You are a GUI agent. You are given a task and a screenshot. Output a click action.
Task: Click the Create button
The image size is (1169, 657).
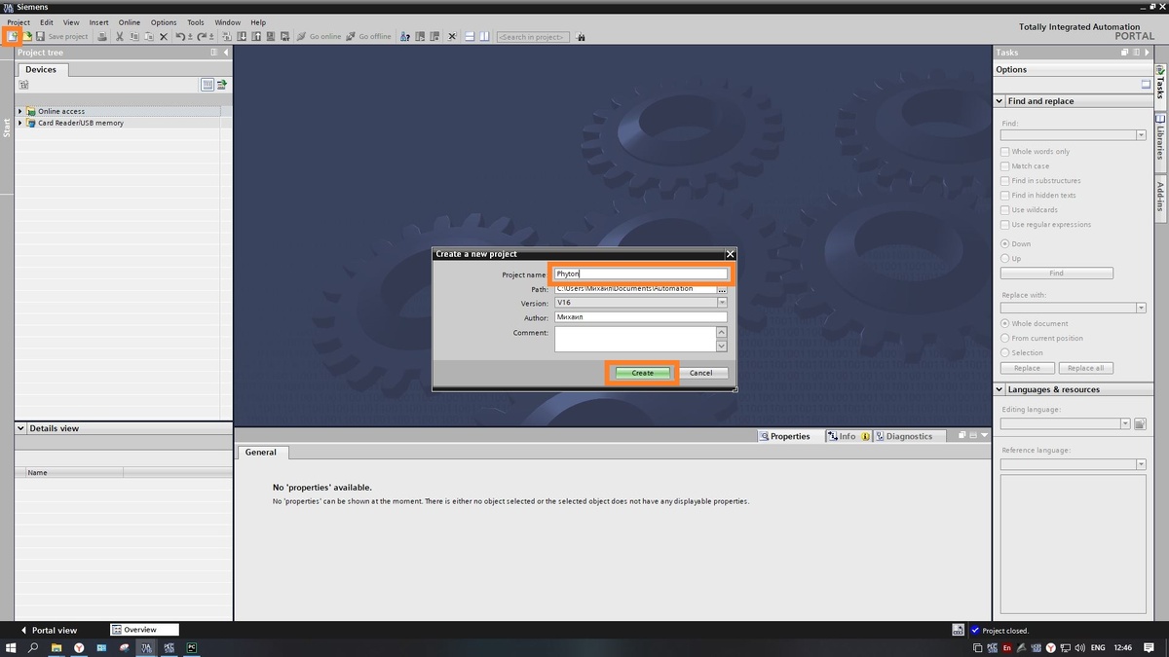643,373
